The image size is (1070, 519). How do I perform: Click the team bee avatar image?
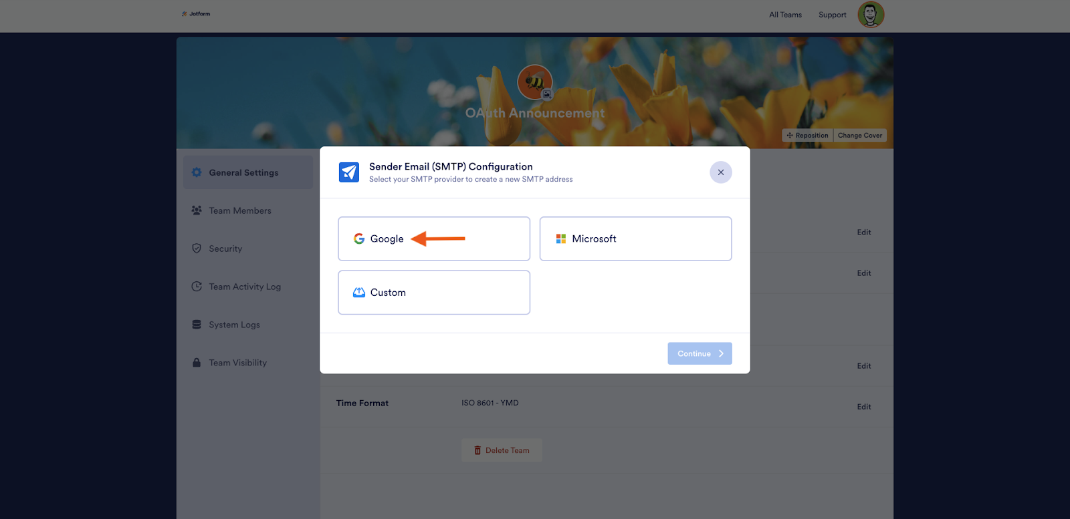click(x=534, y=82)
